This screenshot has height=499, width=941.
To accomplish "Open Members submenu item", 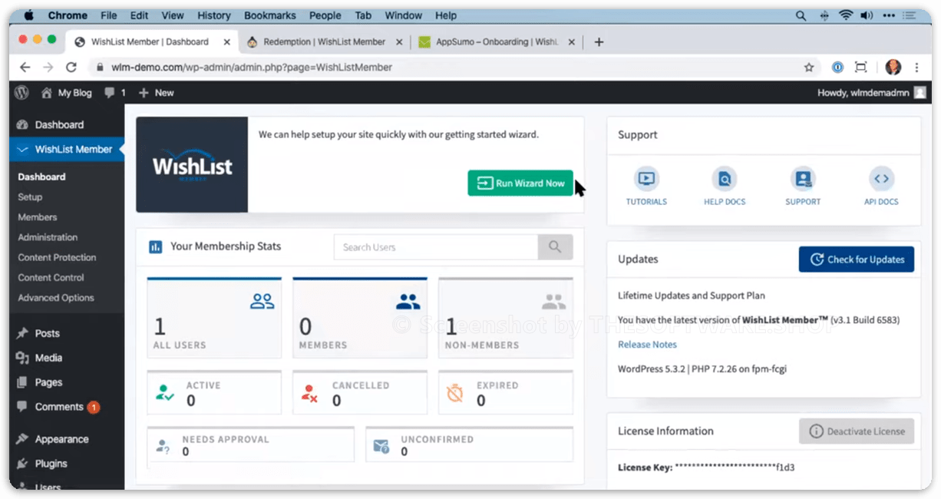I will coord(38,217).
